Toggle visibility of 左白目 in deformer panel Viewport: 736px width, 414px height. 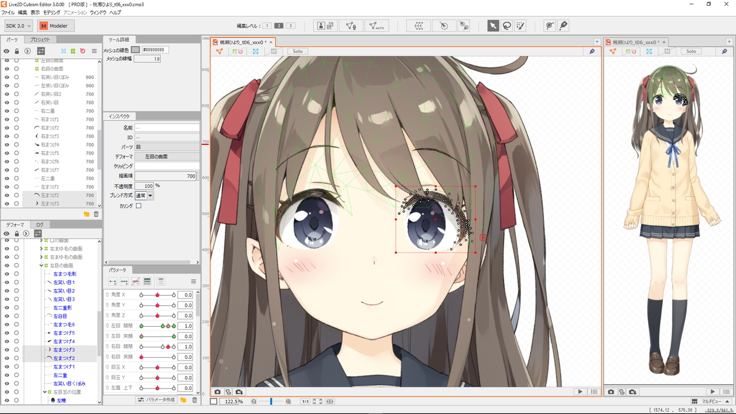(7, 316)
